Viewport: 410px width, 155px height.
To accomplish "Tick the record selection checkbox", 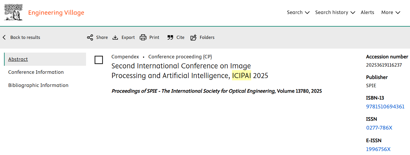I will [99, 60].
